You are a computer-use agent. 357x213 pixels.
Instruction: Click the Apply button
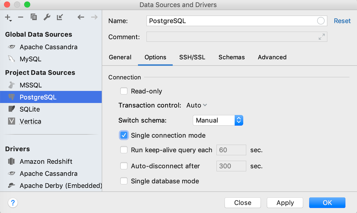(x=285, y=203)
